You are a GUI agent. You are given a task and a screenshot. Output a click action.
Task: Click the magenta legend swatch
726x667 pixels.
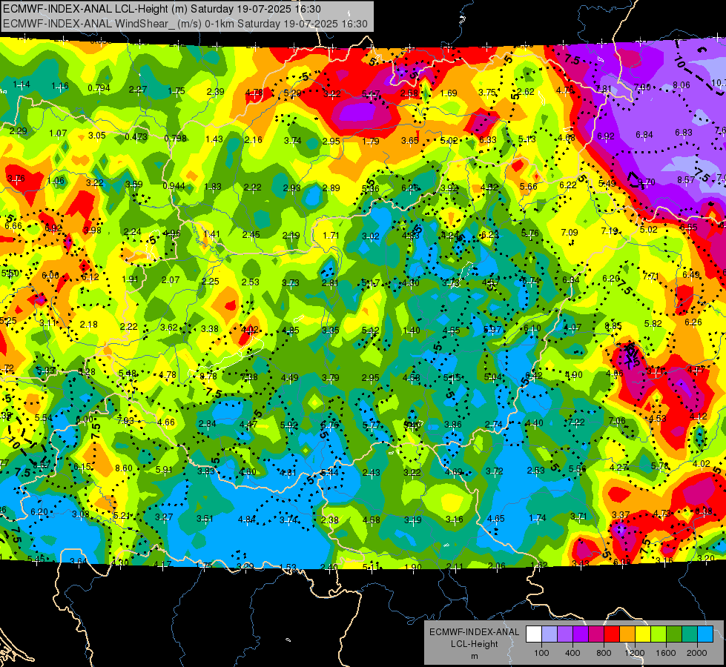pos(596,634)
